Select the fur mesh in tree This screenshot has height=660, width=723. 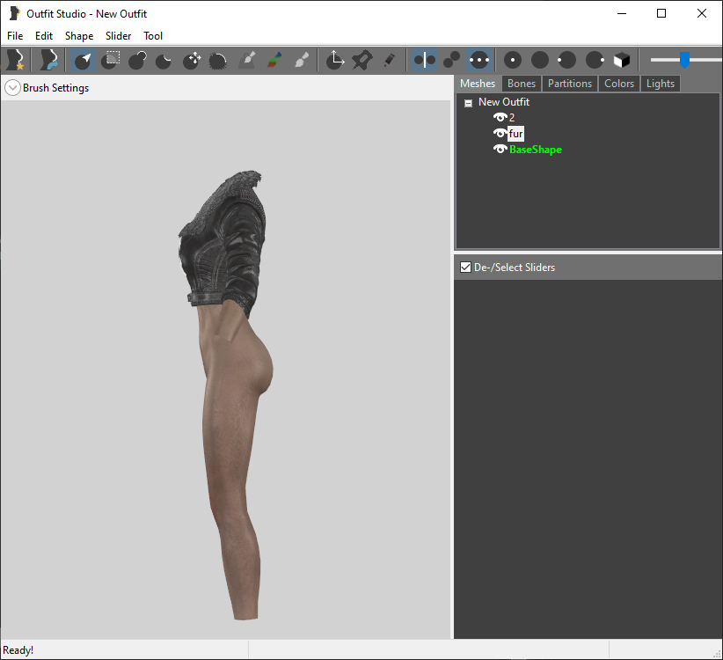point(516,134)
